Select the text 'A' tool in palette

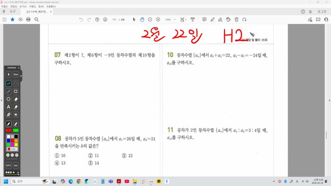[8, 107]
